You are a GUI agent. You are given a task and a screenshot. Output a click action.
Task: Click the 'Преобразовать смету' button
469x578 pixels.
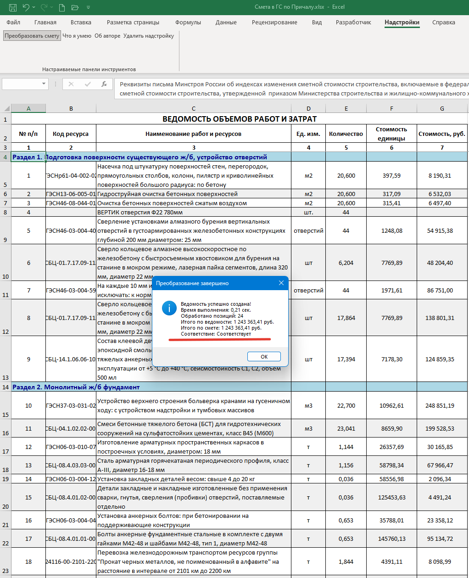pyautogui.click(x=32, y=36)
